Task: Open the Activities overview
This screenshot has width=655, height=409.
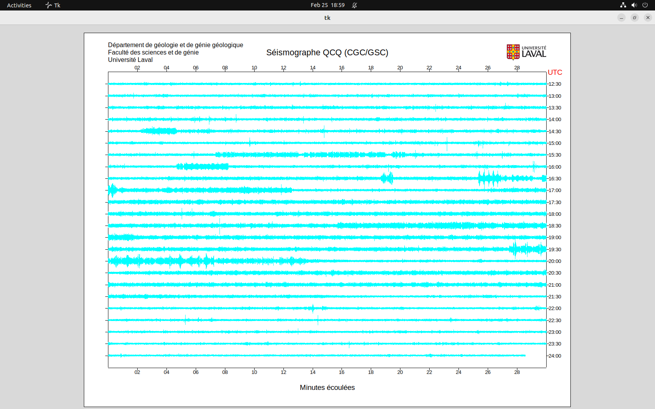Action: [19, 5]
